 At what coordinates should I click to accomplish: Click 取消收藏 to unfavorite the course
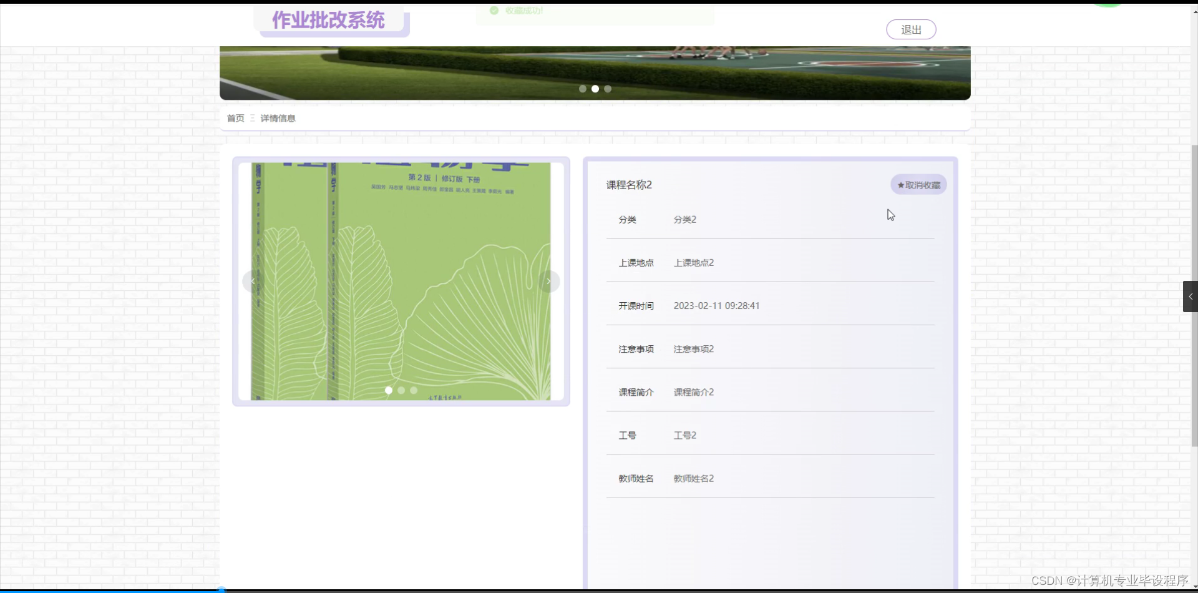point(922,185)
